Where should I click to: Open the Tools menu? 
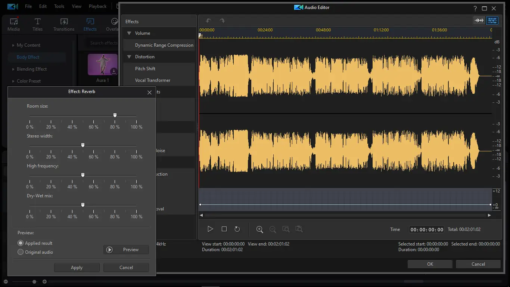[x=59, y=6]
